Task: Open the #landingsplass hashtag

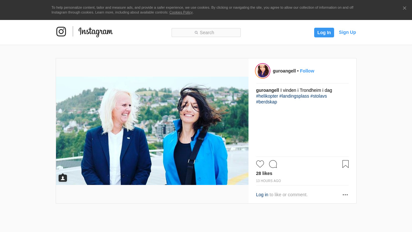Action: pos(294,96)
